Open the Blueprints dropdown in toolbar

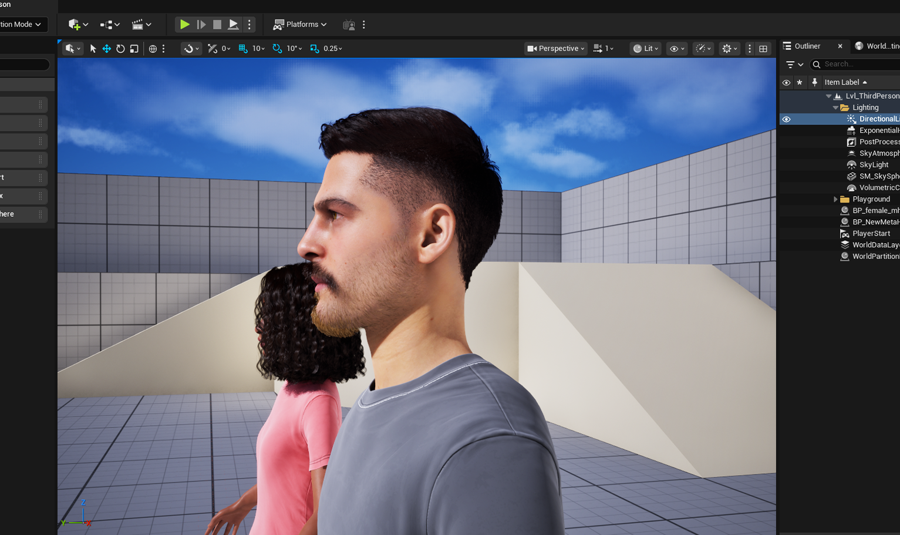click(x=110, y=25)
